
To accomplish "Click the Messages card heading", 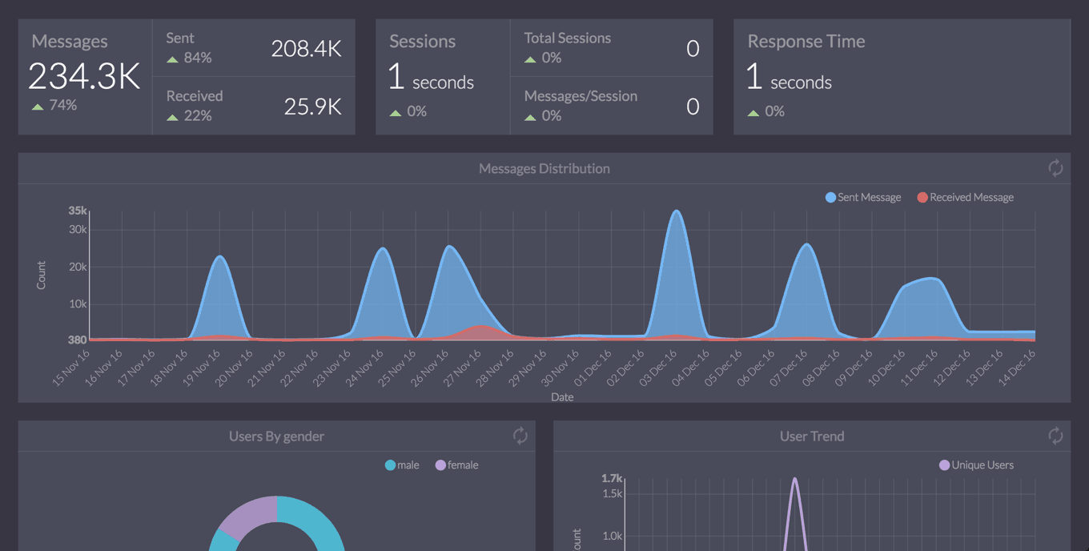I will point(70,42).
